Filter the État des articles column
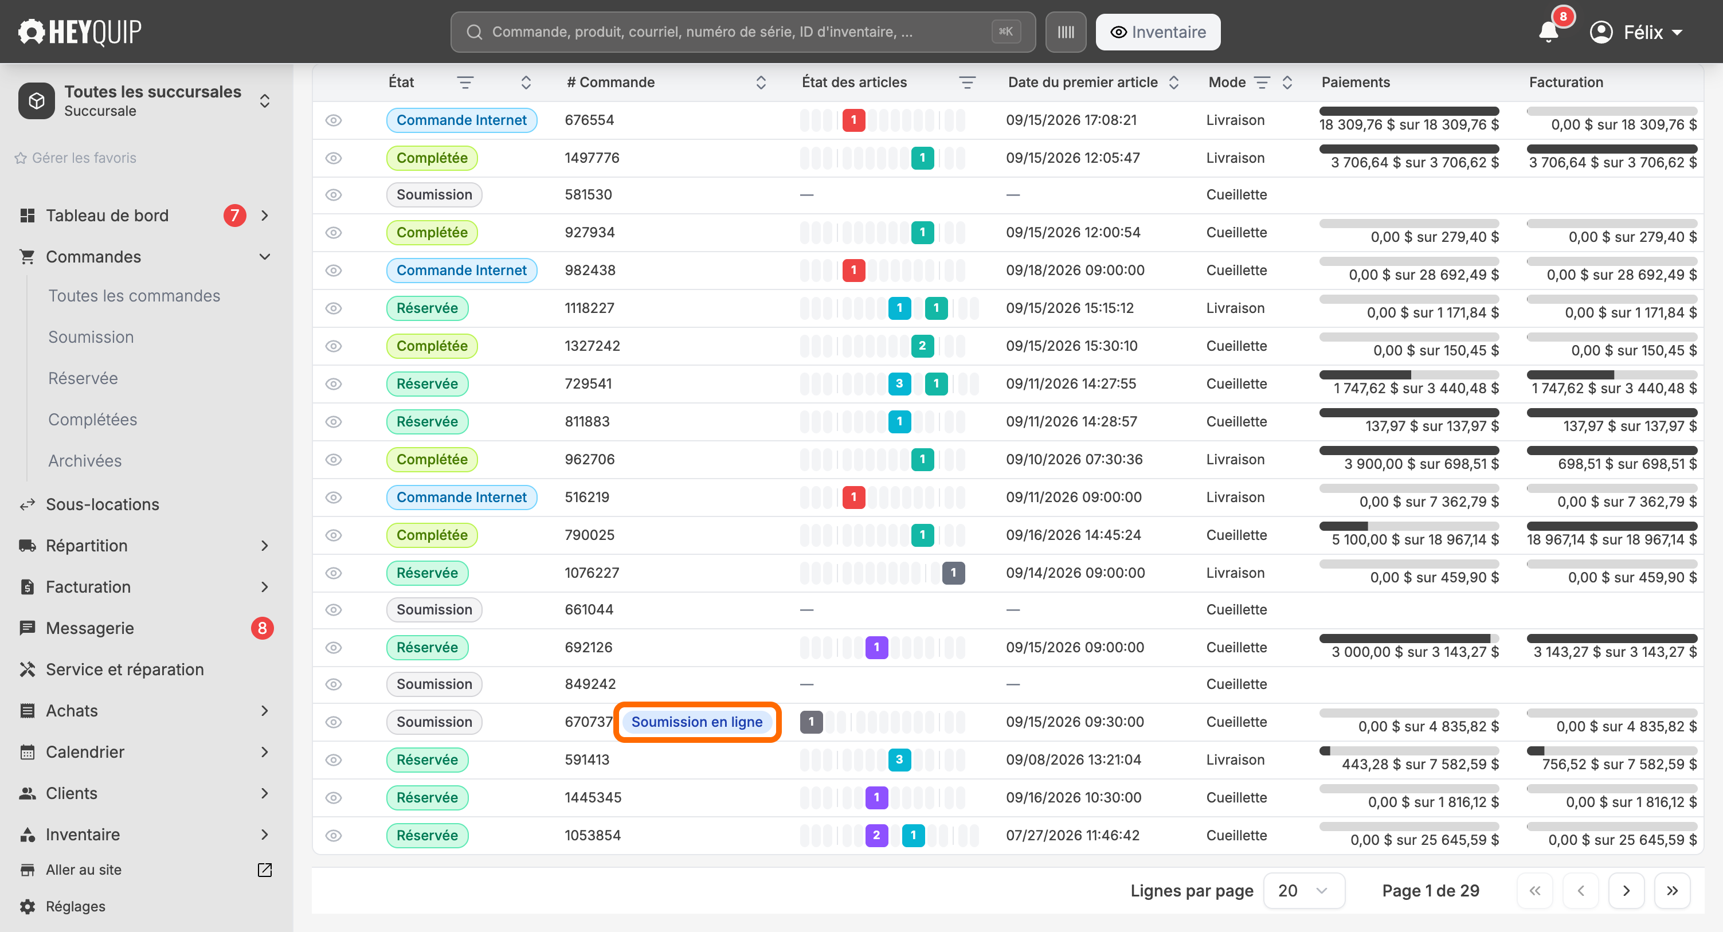The width and height of the screenshot is (1723, 932). point(967,83)
